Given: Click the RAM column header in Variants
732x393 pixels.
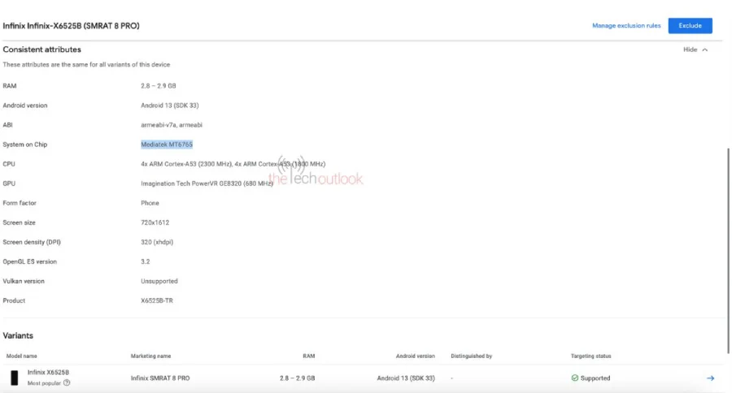Looking at the screenshot, I should [308, 356].
